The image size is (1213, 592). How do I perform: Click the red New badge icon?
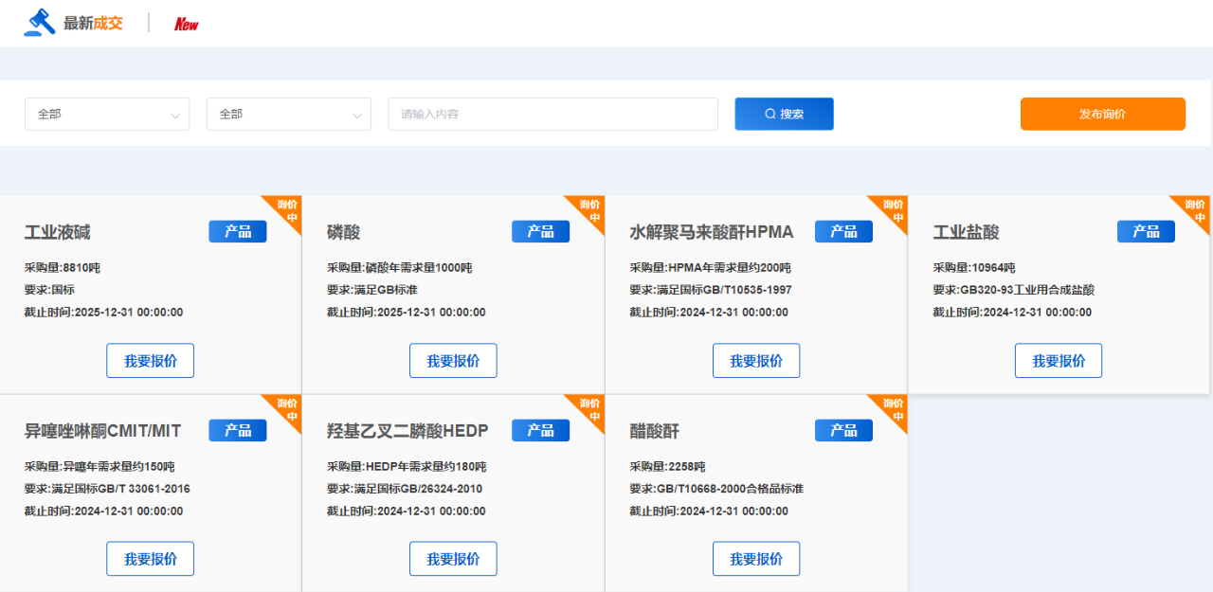(187, 24)
